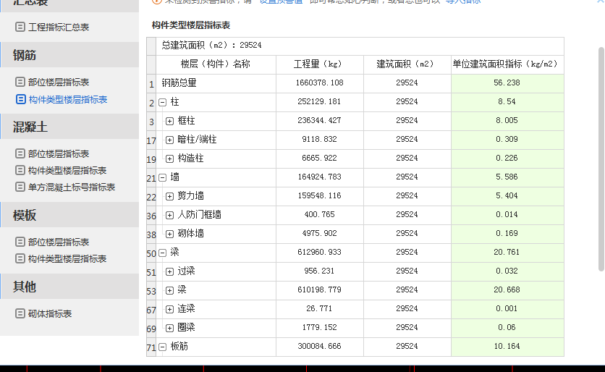Open 部位楼层指标表 under 混凝土
The image size is (605, 372).
59,153
